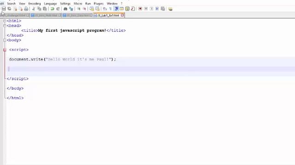Click the Copy toolbar icon
Screen dimensions: 295x165
click(39, 9)
